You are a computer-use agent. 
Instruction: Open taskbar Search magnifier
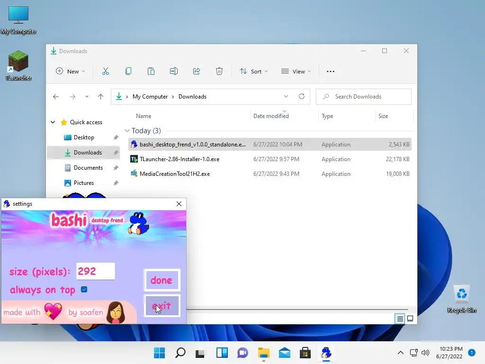click(180, 353)
